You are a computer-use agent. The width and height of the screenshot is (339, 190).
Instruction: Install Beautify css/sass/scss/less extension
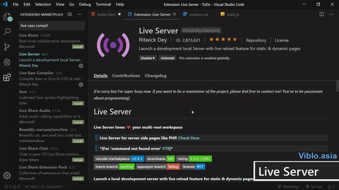click(x=78, y=141)
